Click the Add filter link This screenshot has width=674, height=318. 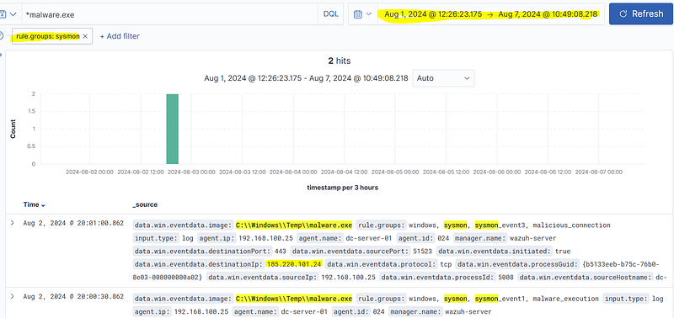coord(120,36)
